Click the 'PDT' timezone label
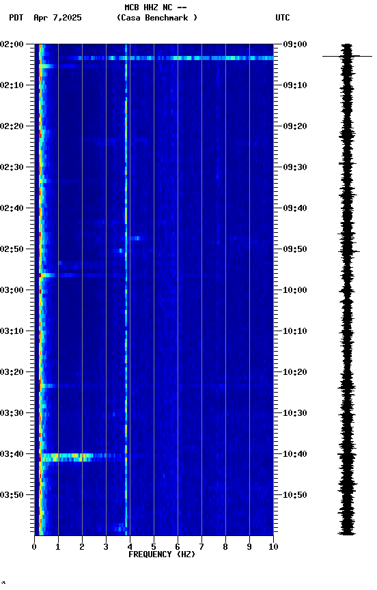The height and width of the screenshot is (590, 377). point(16,17)
